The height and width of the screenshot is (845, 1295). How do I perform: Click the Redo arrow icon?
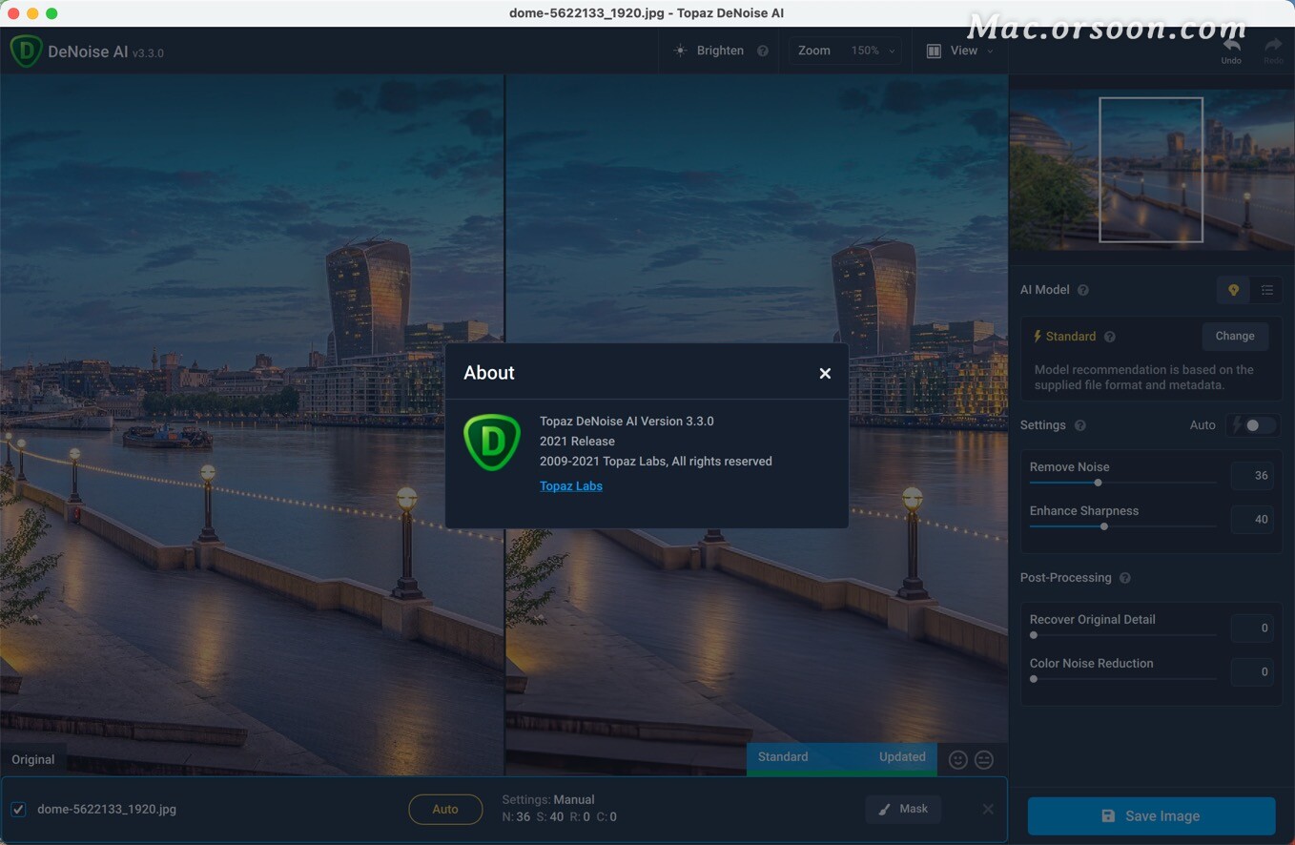pos(1273,46)
